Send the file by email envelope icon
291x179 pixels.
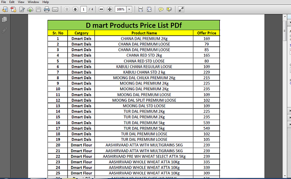pos(55,9)
